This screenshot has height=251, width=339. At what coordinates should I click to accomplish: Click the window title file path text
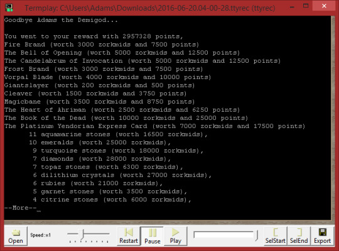[150, 8]
